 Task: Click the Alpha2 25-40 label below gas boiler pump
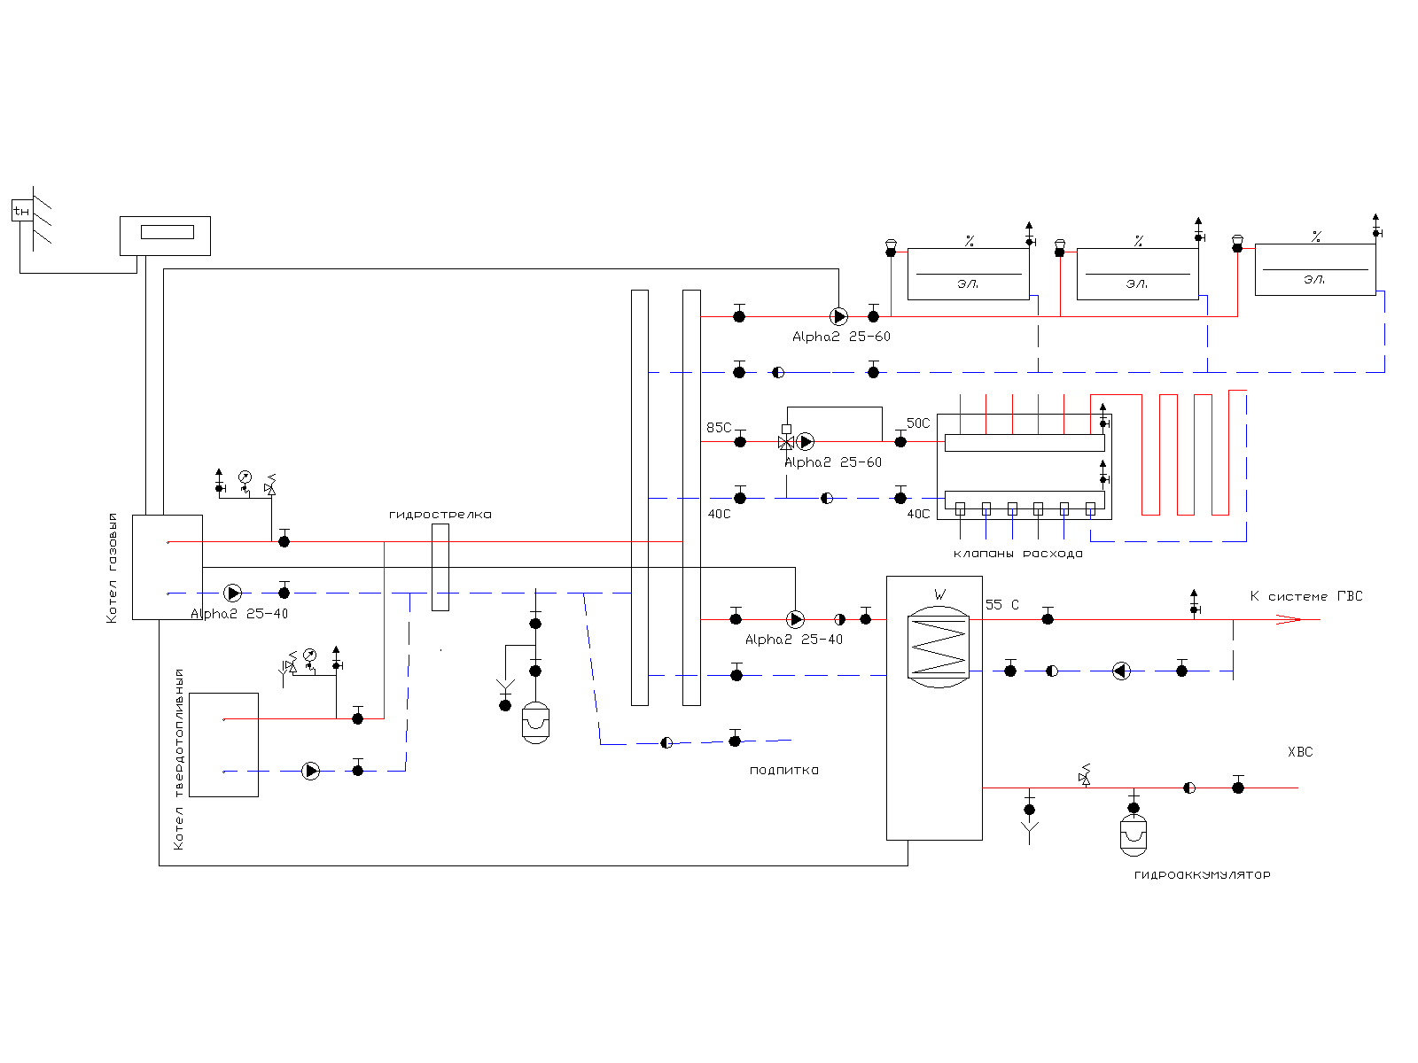pos(239,614)
